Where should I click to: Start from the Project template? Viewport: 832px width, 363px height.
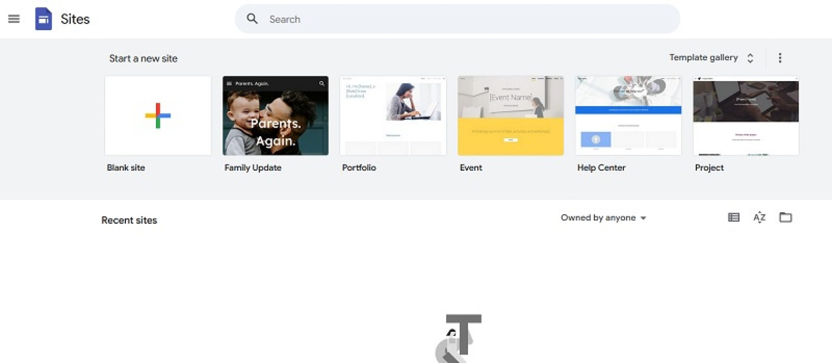pyautogui.click(x=745, y=116)
